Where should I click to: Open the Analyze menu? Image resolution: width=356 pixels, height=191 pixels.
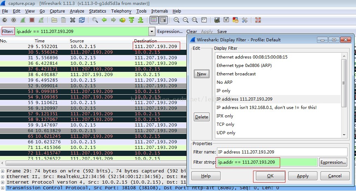pyautogui.click(x=77, y=11)
